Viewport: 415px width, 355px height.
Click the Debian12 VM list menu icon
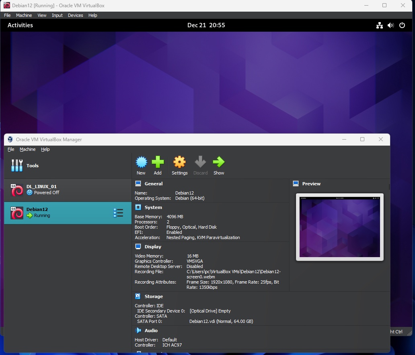119,213
